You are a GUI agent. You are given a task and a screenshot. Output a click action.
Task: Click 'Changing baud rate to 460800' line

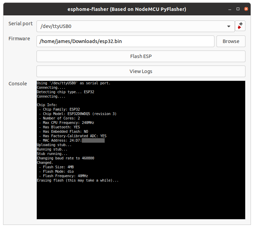pyautogui.click(x=65, y=158)
